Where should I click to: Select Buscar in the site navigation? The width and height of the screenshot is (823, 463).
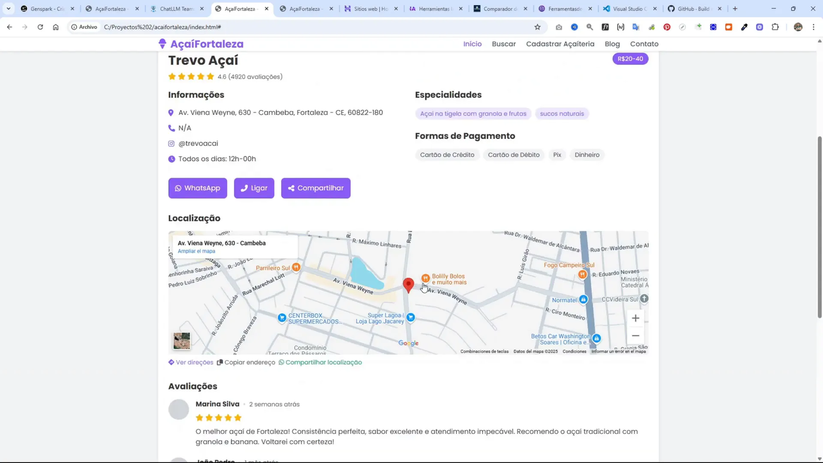coord(503,44)
